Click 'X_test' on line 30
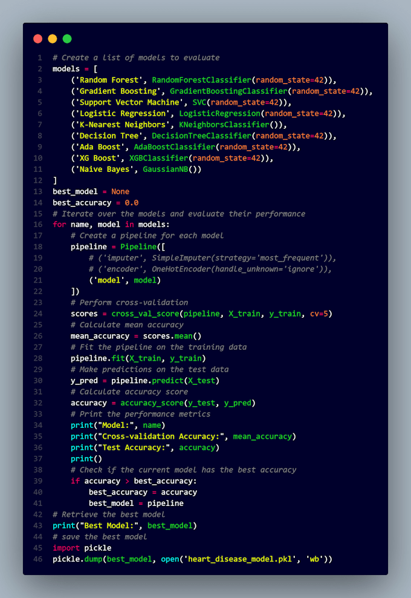The image size is (411, 598). (x=201, y=381)
